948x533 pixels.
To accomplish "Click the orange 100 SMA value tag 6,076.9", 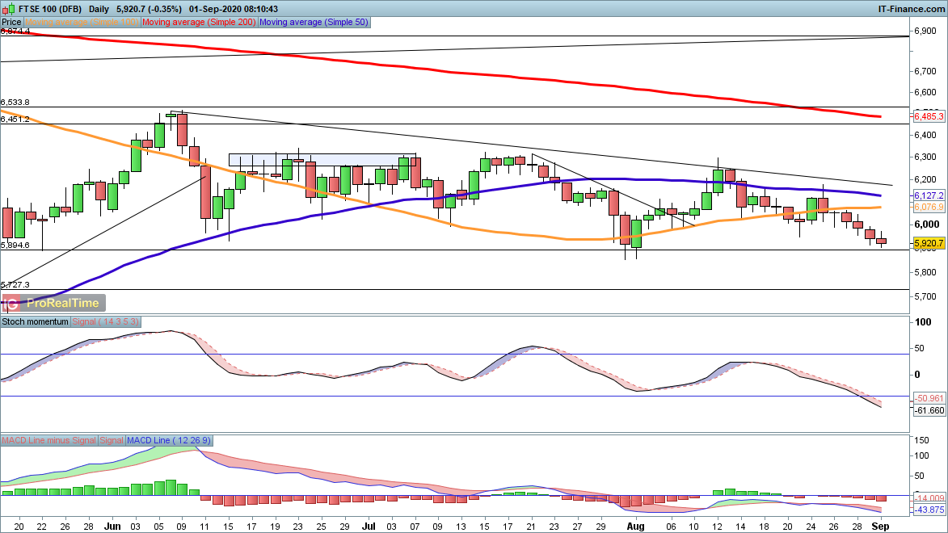I will [x=928, y=208].
